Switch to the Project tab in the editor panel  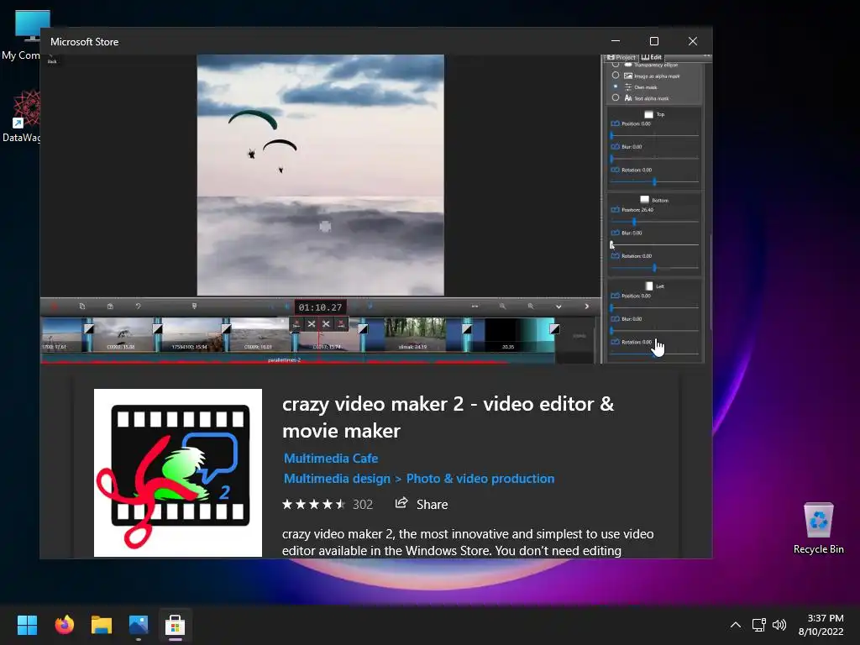(x=621, y=57)
